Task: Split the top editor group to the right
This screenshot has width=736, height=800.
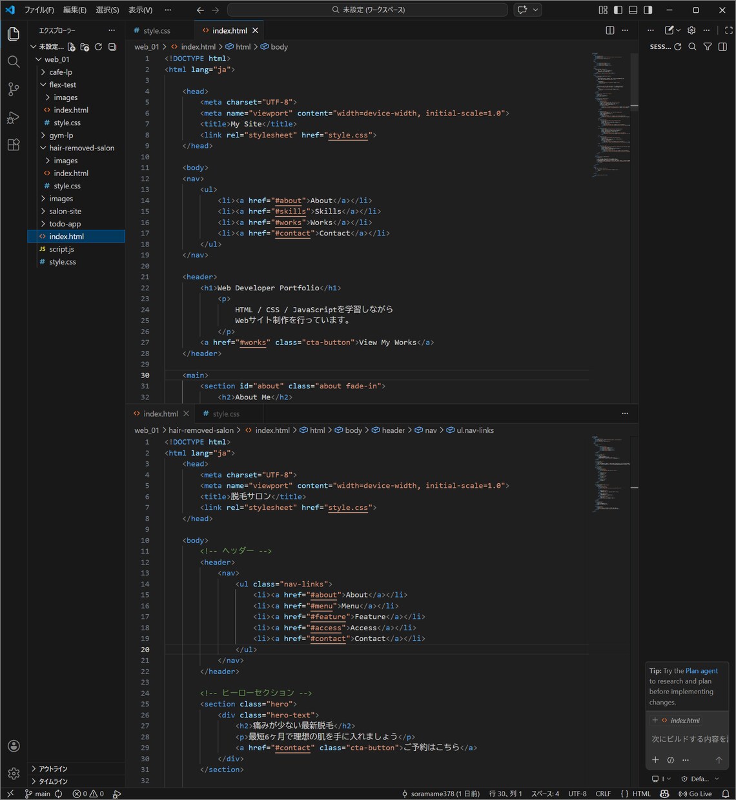Action: click(x=610, y=30)
